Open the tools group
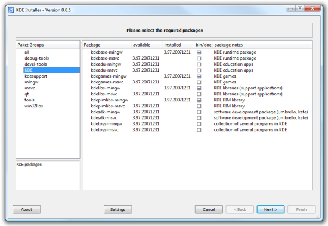 29,100
